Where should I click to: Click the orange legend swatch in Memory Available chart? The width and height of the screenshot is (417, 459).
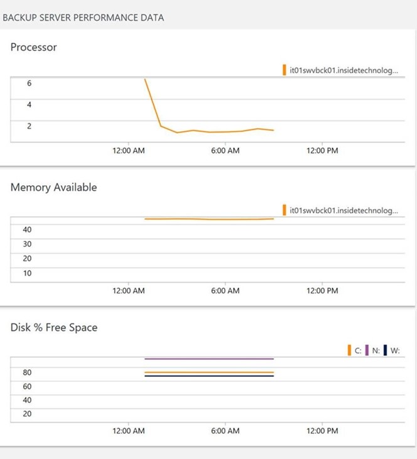(x=284, y=210)
